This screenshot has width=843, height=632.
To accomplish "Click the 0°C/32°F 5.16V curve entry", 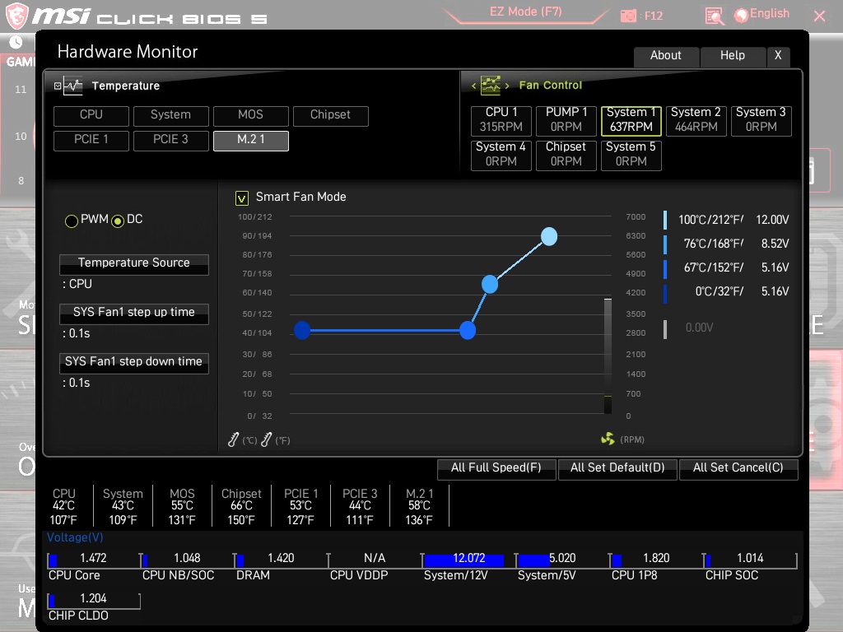I will [x=727, y=292].
